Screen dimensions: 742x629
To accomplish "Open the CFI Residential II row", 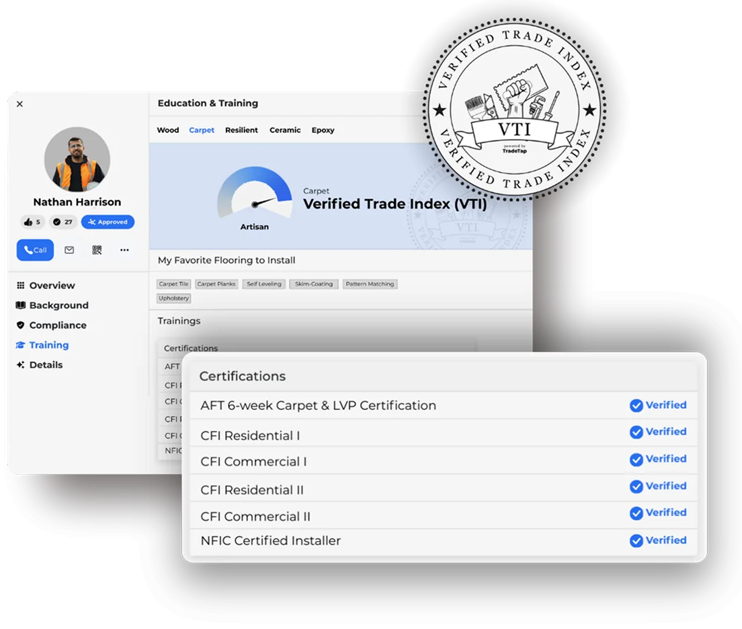I will coord(444,488).
